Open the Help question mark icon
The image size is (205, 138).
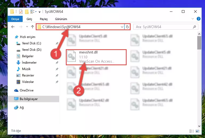tap(198, 19)
